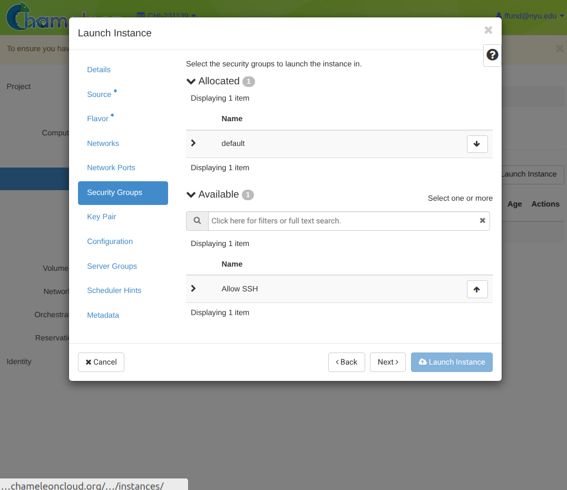Cancel the instance launch

pyautogui.click(x=101, y=362)
